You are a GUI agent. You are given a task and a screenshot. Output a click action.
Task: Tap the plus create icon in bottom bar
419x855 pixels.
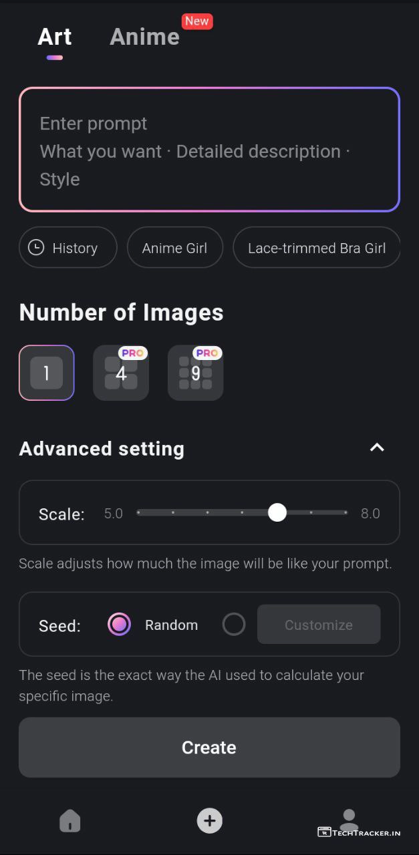(x=209, y=820)
